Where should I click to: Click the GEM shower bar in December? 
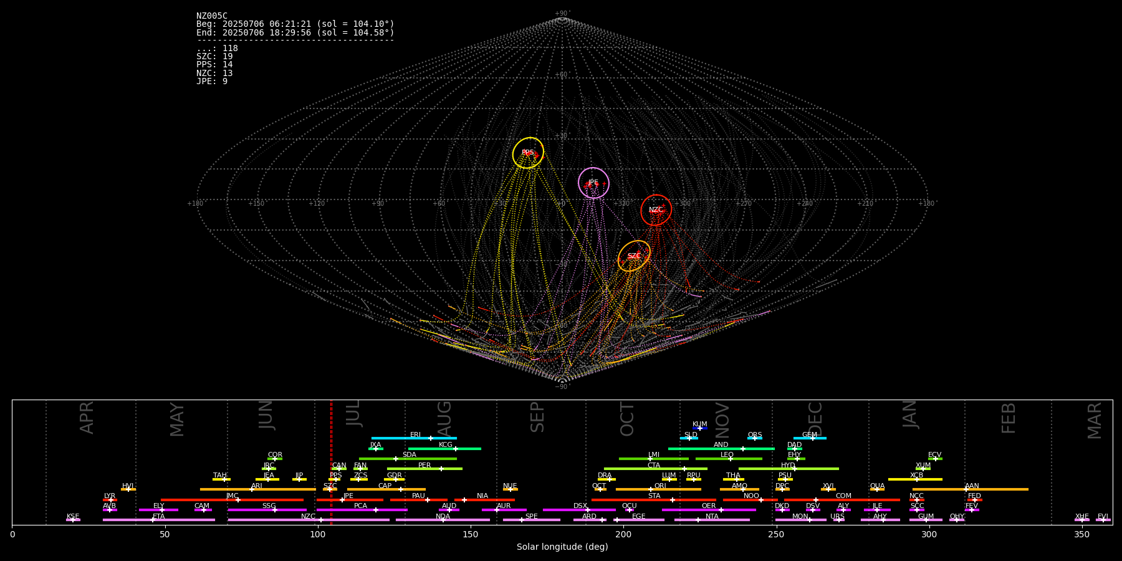click(x=810, y=438)
